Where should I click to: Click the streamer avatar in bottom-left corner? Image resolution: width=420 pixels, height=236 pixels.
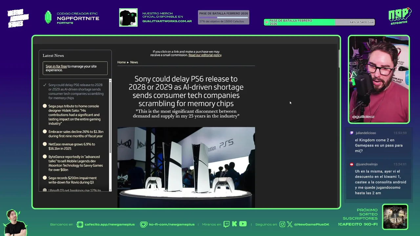15,223
